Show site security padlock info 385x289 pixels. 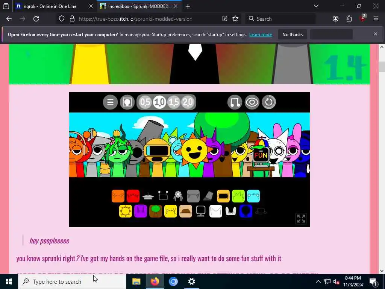72,19
